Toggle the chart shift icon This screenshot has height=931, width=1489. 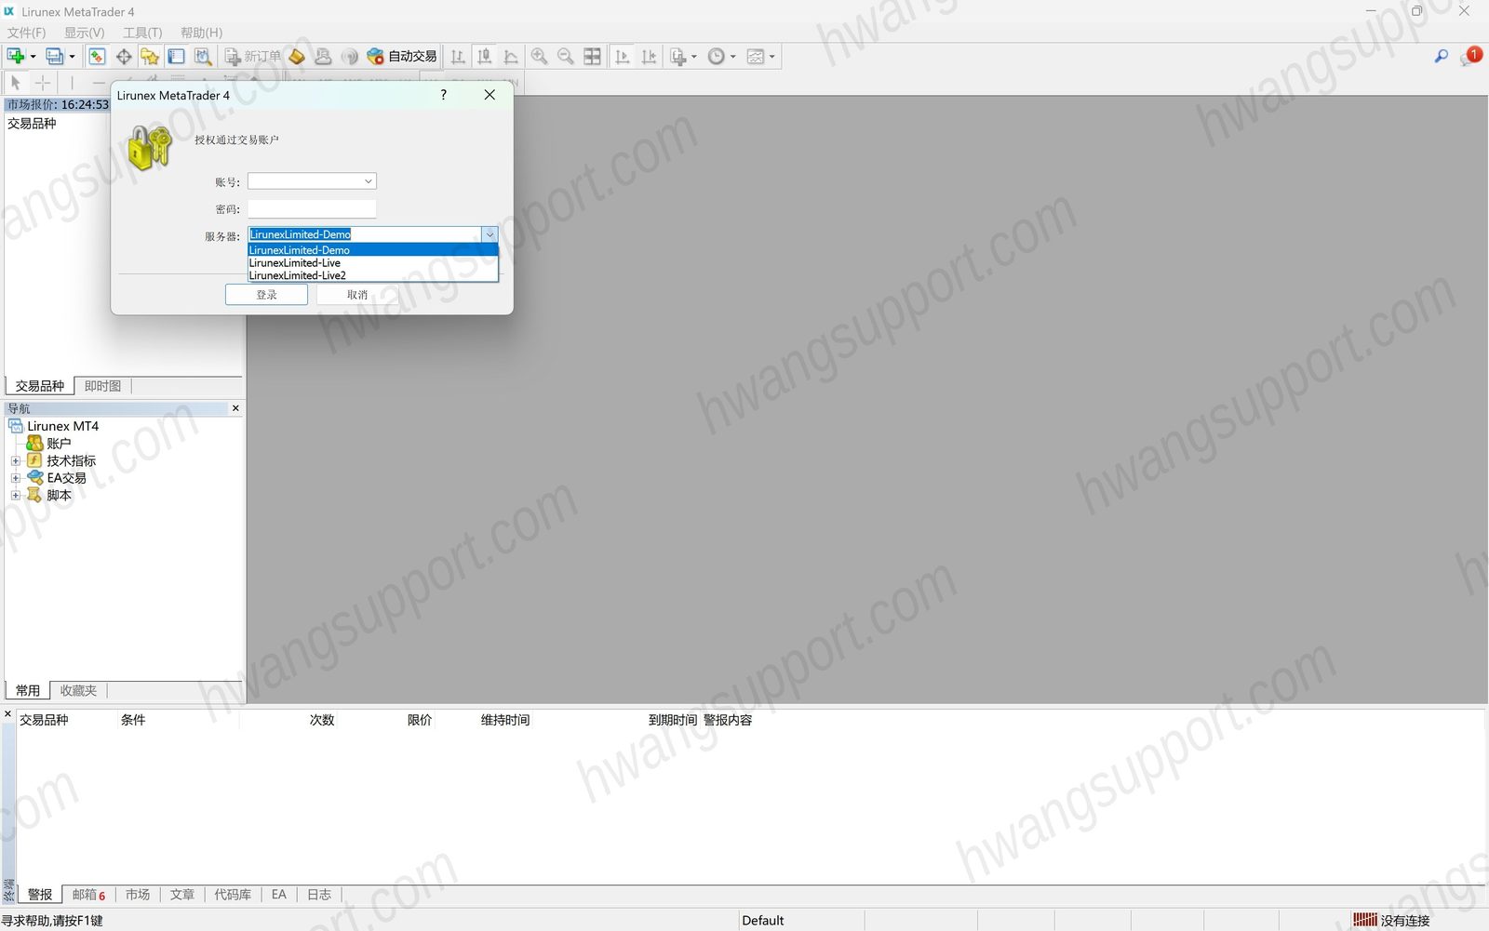pyautogui.click(x=650, y=57)
